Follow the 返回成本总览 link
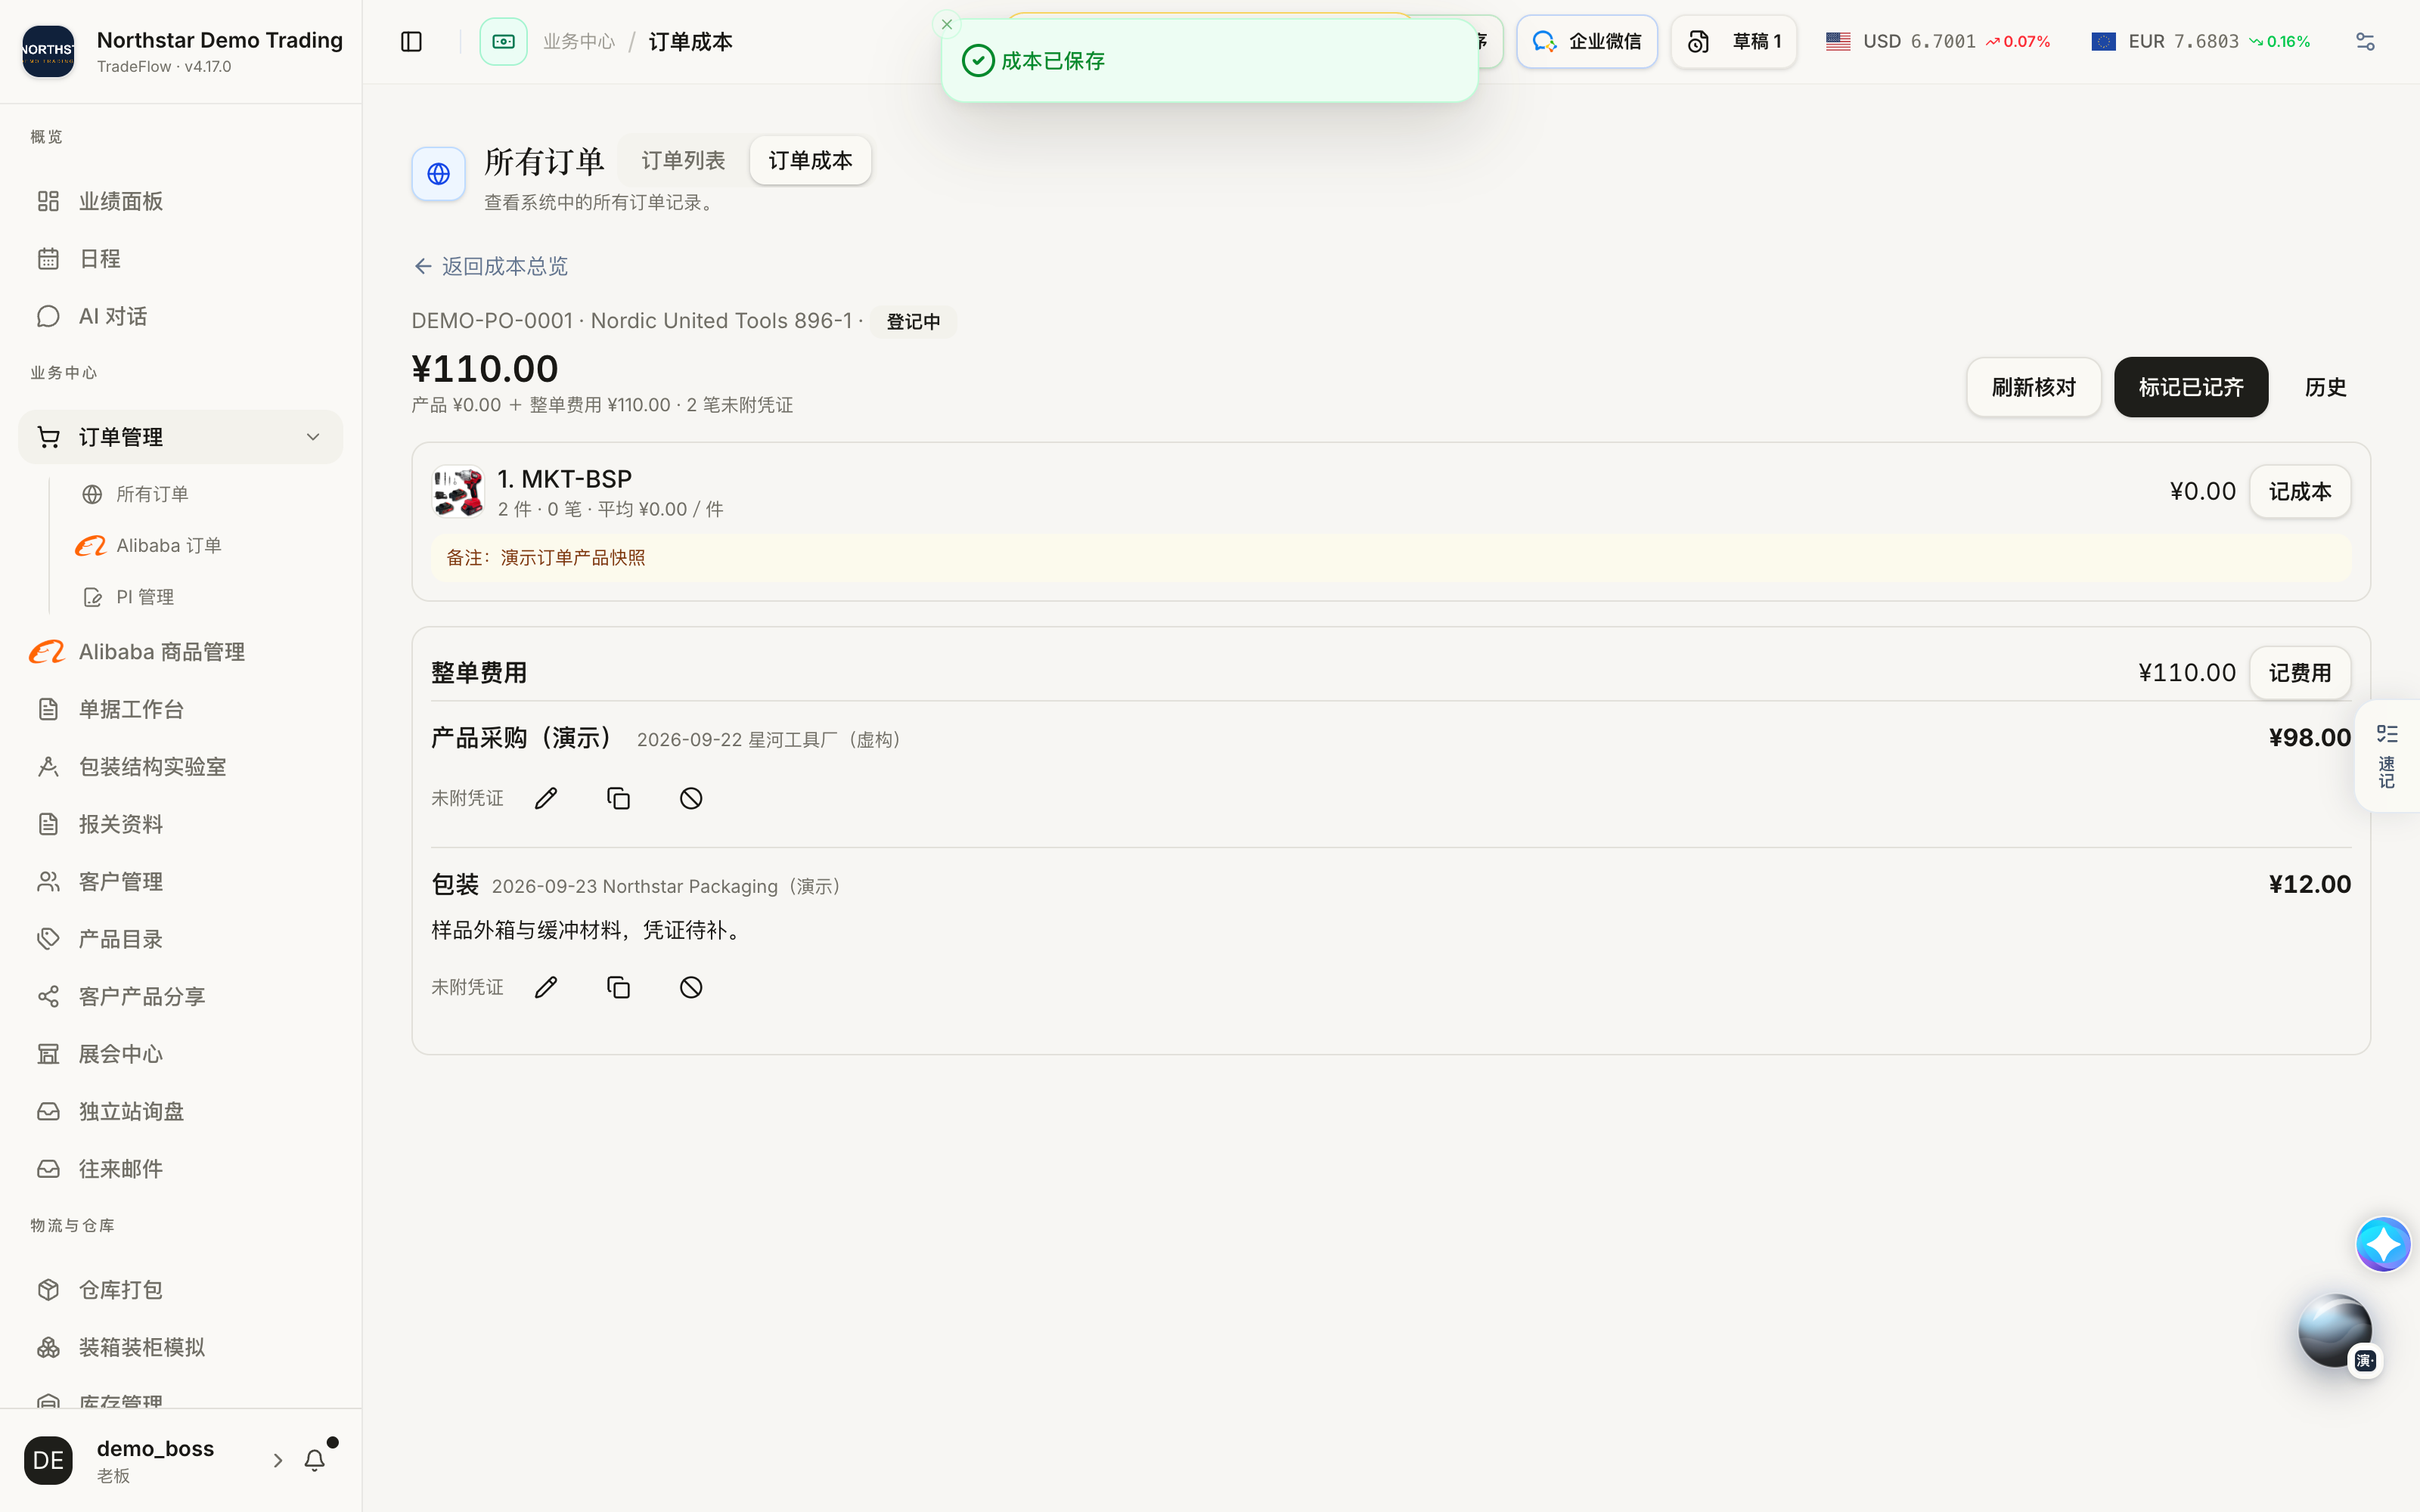This screenshot has height=1512, width=2420. click(491, 266)
